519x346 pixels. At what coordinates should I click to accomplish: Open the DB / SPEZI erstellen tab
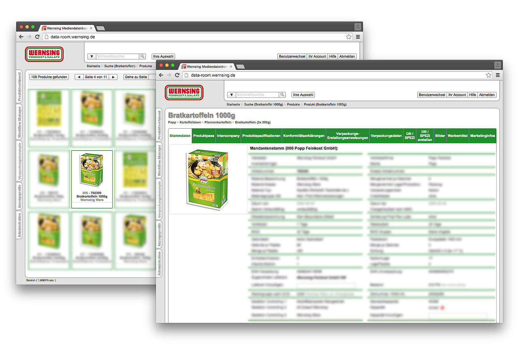point(425,136)
